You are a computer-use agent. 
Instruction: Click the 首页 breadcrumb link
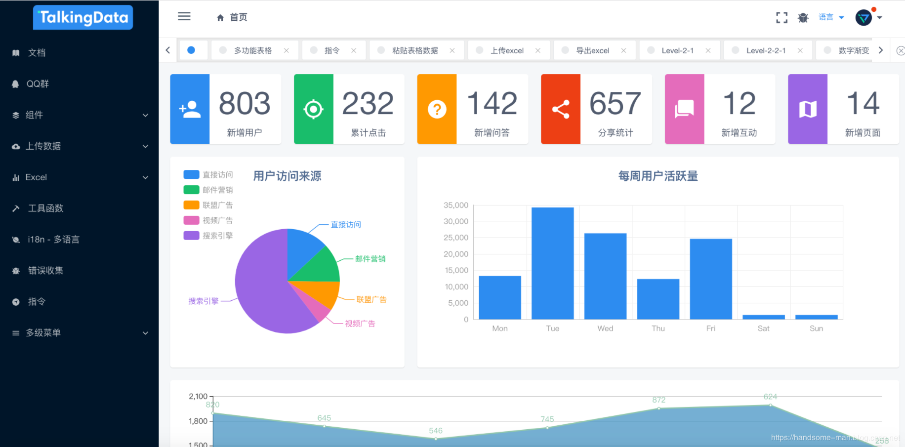tap(238, 17)
